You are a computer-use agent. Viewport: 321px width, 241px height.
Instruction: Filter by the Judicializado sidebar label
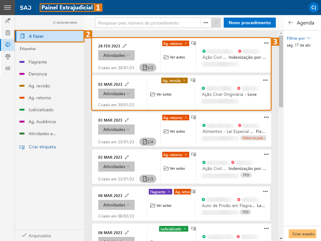pyautogui.click(x=41, y=110)
